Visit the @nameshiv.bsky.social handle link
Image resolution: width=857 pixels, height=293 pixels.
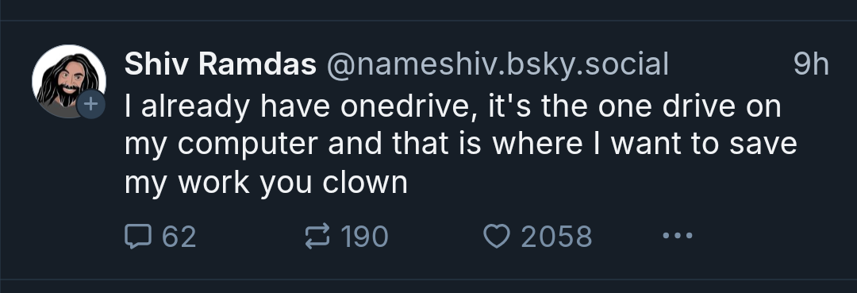point(498,64)
